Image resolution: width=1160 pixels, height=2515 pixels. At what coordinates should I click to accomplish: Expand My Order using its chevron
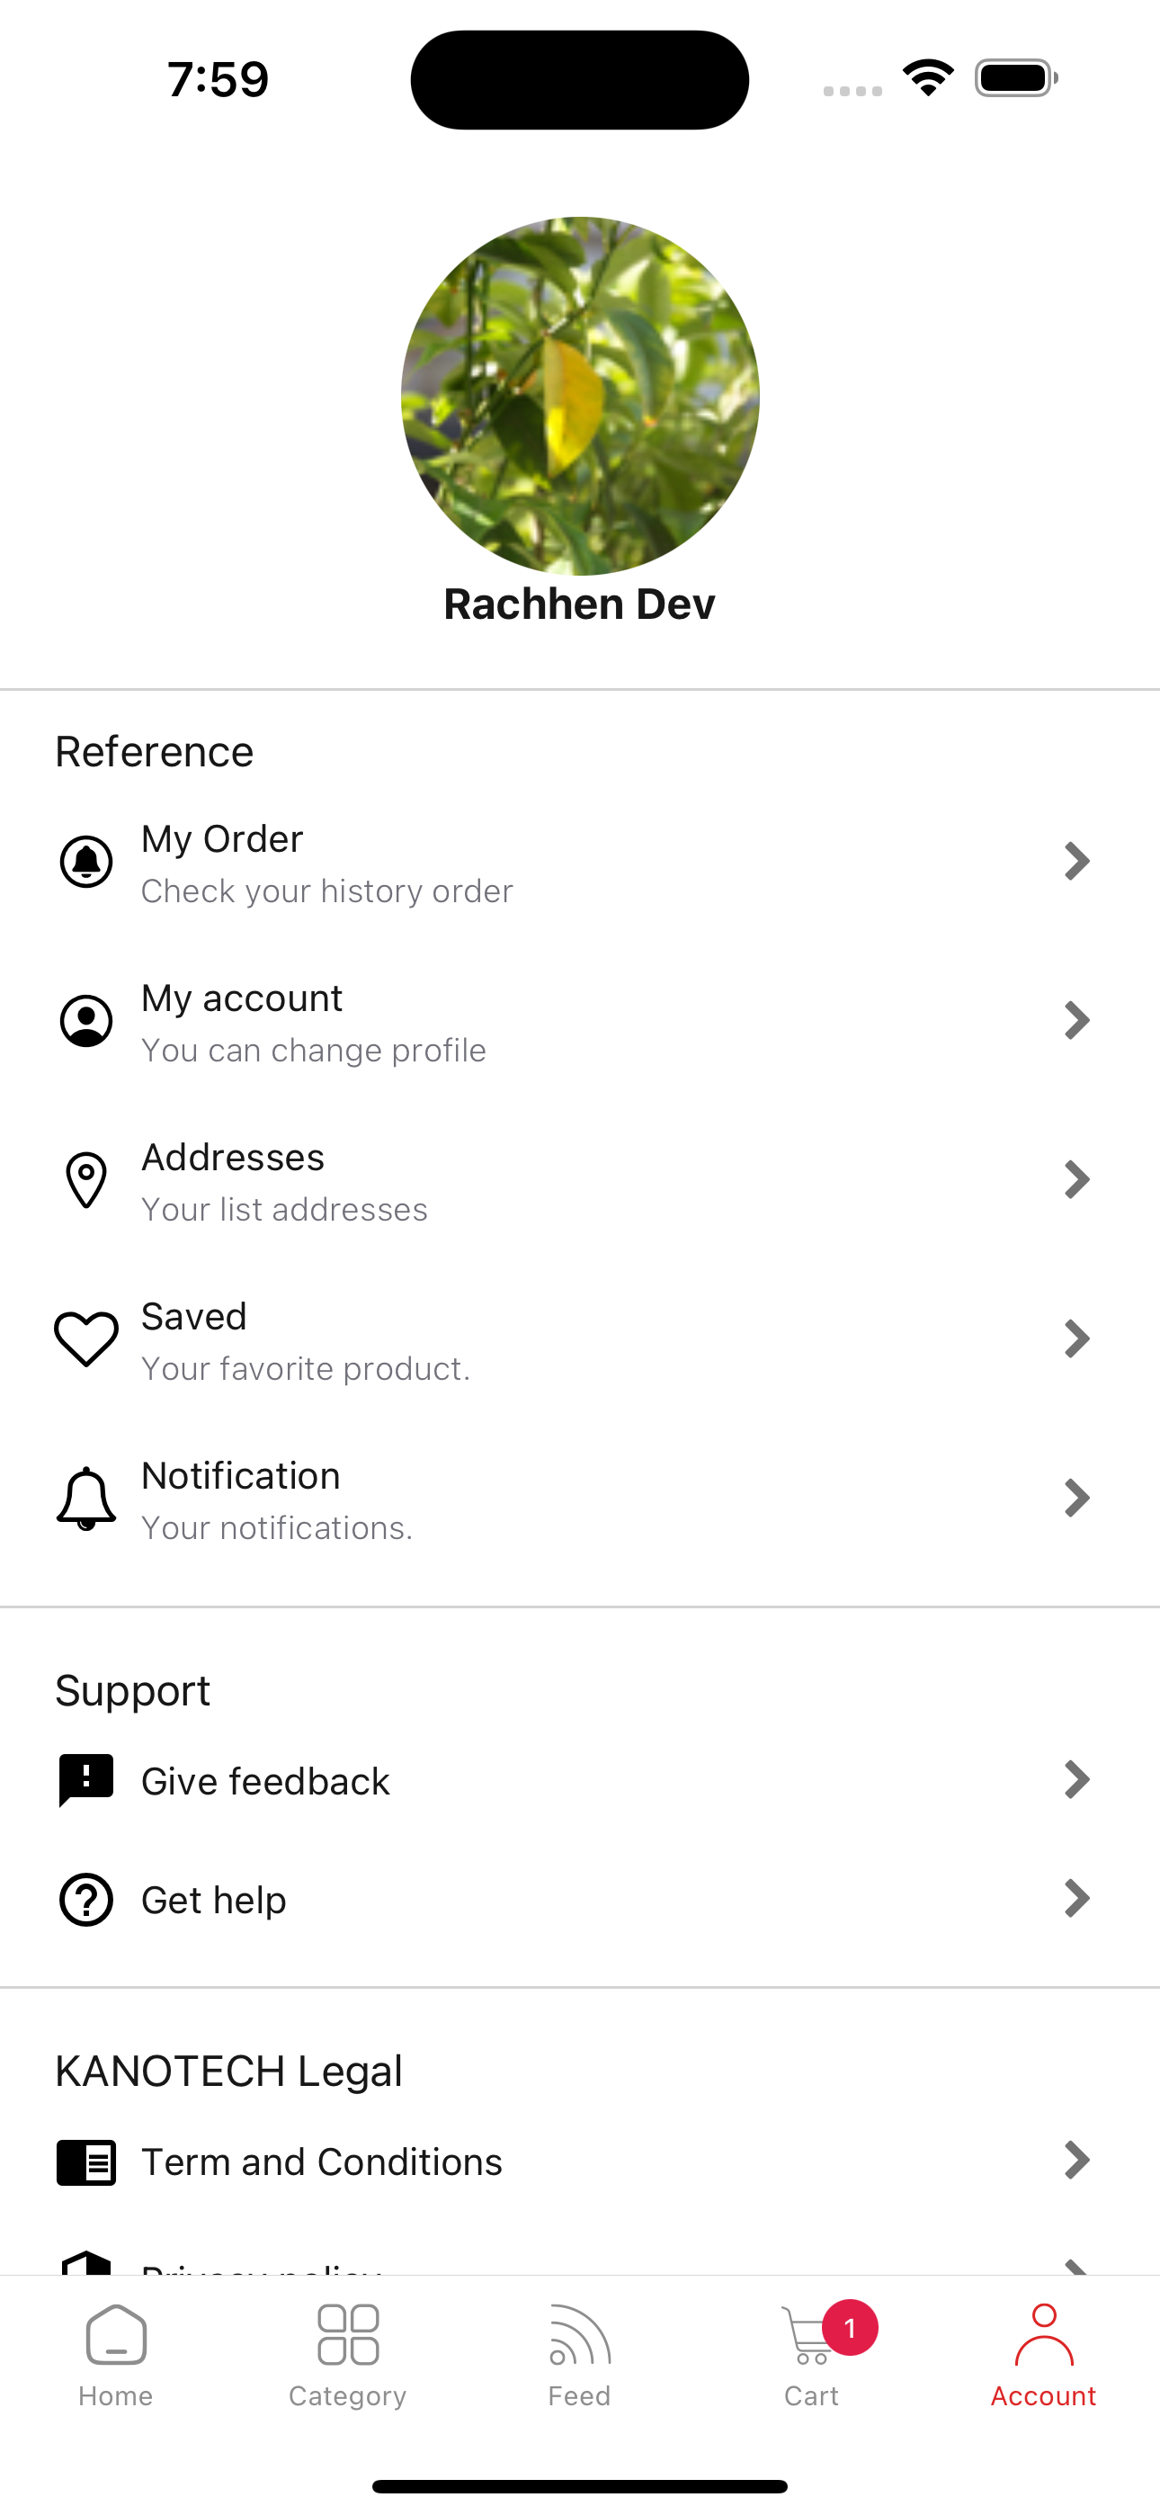click(1076, 862)
